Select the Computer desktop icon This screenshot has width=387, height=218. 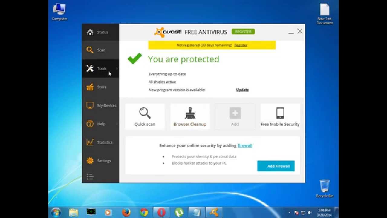(59, 12)
